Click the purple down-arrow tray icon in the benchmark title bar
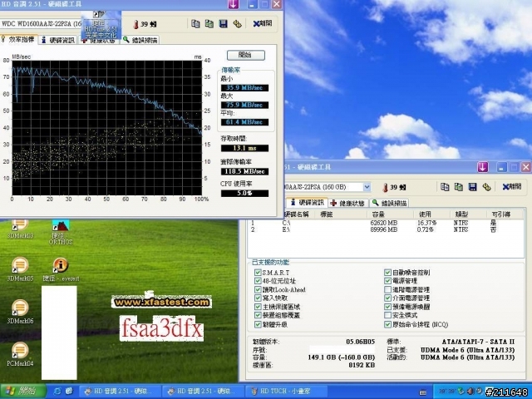The width and height of the screenshot is (532, 399). coord(233,4)
